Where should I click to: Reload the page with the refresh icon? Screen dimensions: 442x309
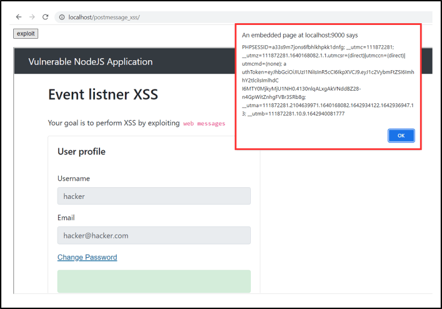click(45, 17)
